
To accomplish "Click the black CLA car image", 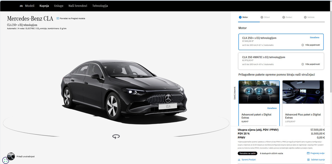I will point(124,92).
